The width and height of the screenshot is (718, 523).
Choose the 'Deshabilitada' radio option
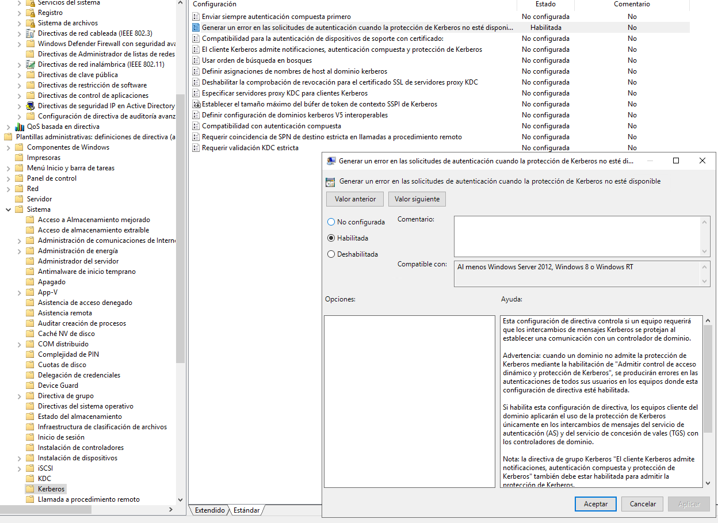click(x=331, y=254)
